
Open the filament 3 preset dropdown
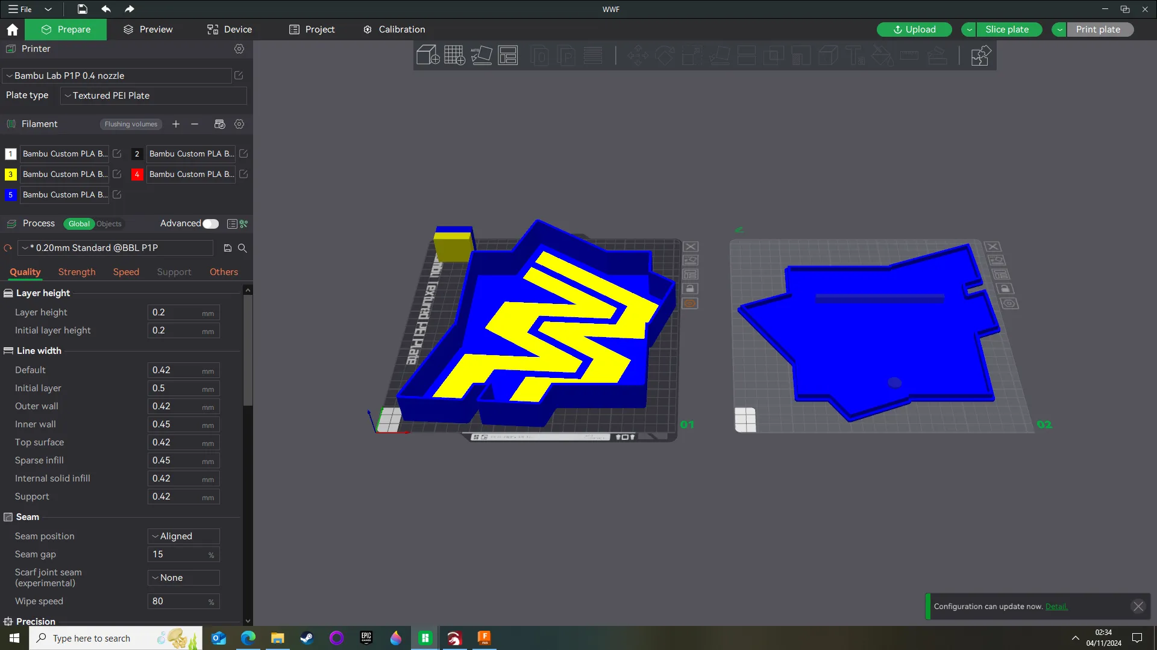[64, 174]
